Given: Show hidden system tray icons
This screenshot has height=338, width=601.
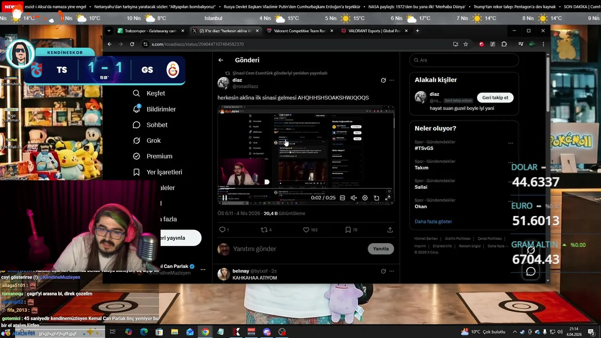Looking at the screenshot, I should (515, 332).
